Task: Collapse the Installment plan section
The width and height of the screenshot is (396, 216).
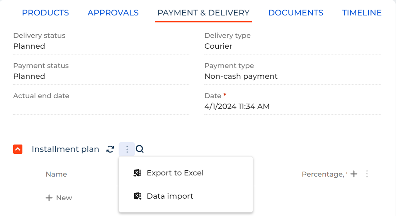Action: [x=18, y=149]
